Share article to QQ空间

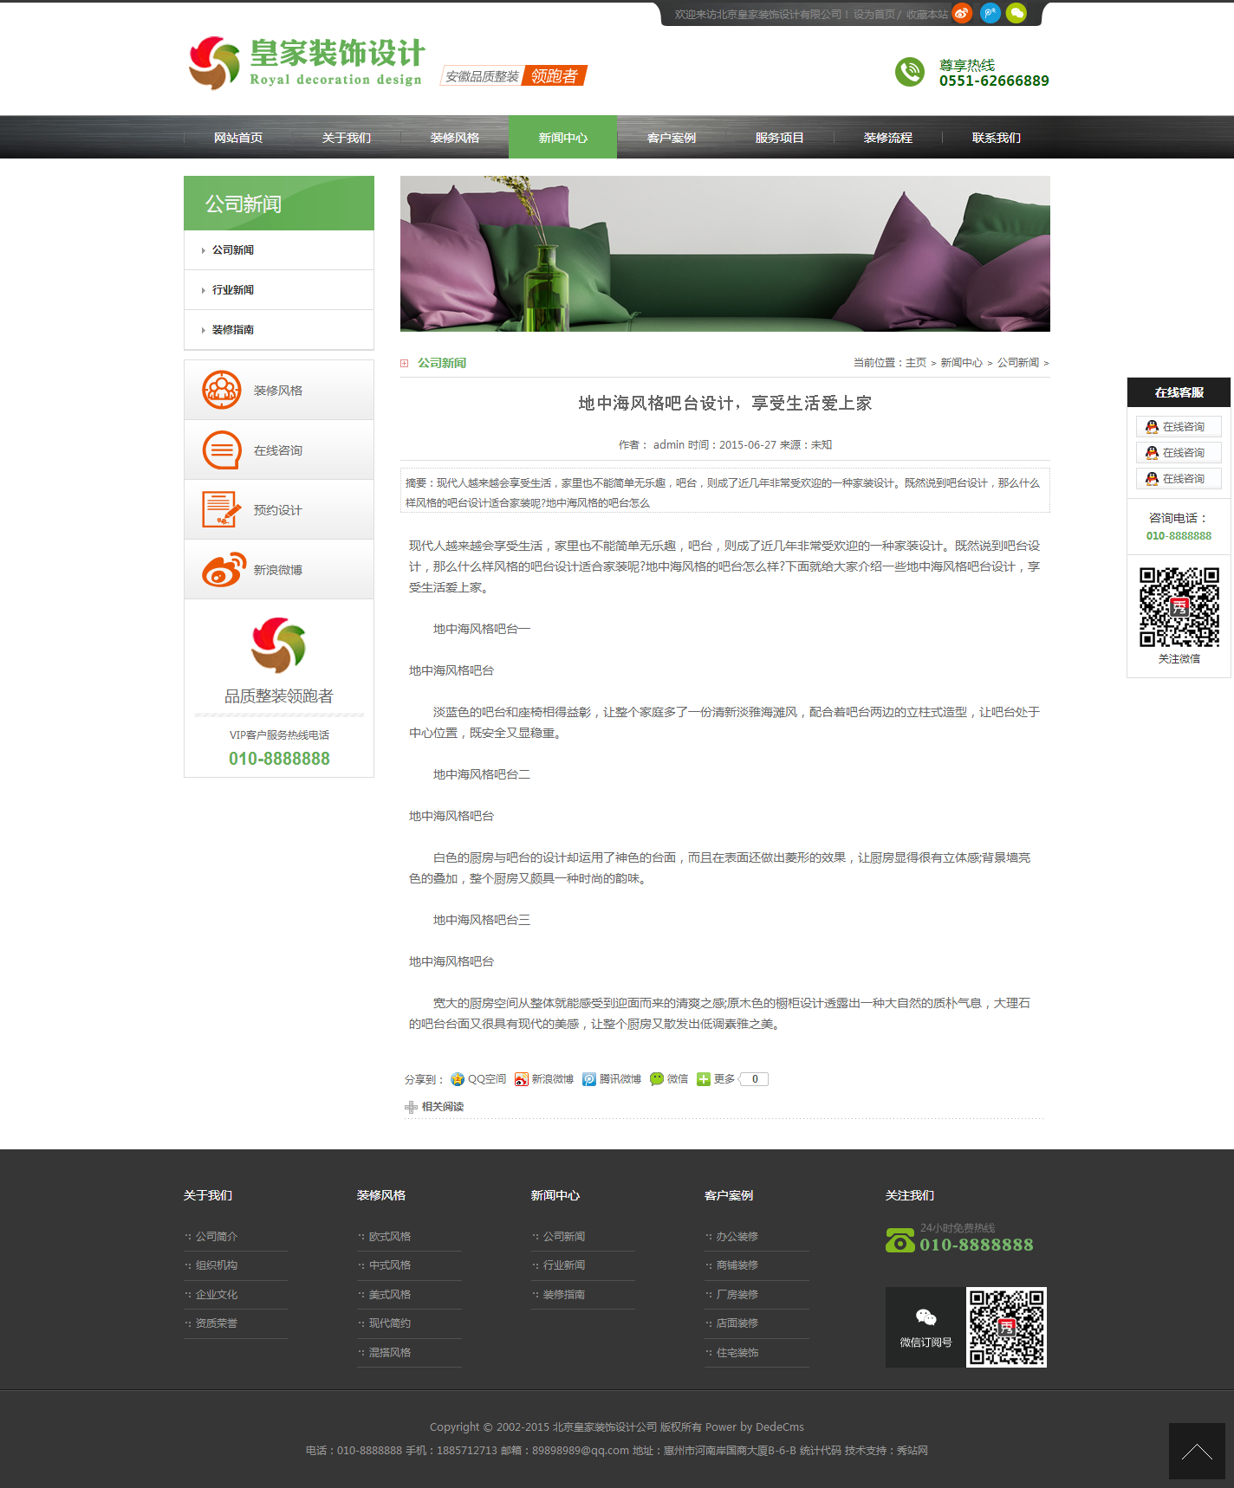pyautogui.click(x=478, y=1079)
